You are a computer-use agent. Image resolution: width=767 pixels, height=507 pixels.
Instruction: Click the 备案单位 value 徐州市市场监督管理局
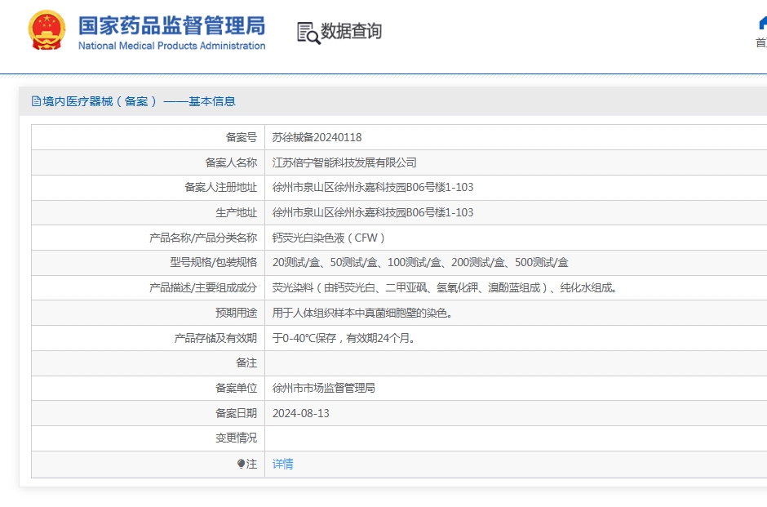(x=323, y=388)
